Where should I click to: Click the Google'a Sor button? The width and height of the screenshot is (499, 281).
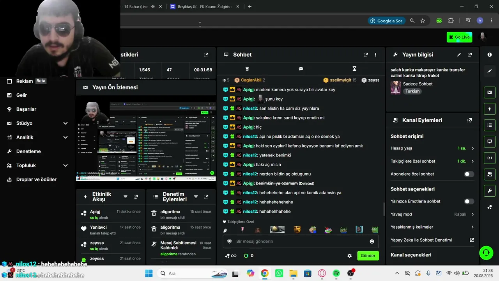pyautogui.click(x=386, y=21)
